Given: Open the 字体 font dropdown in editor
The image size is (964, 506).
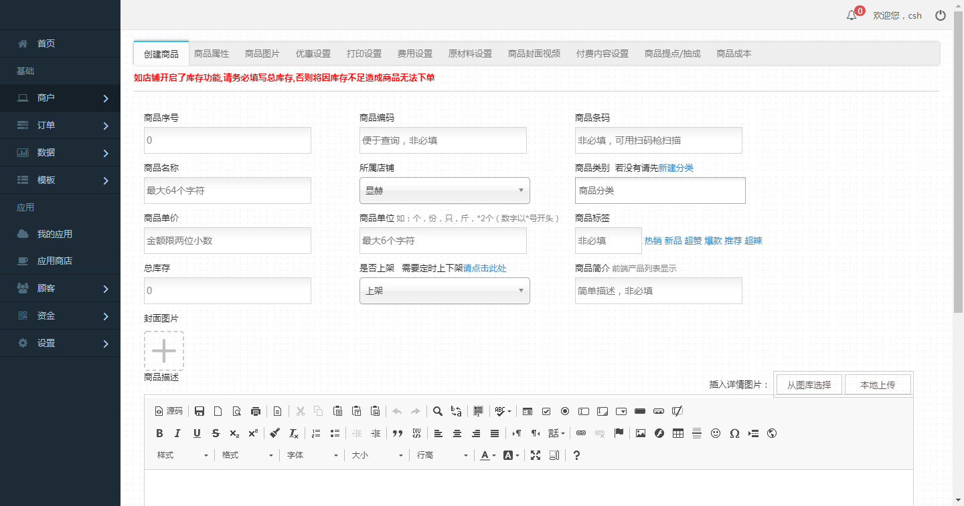Looking at the screenshot, I should 312,455.
